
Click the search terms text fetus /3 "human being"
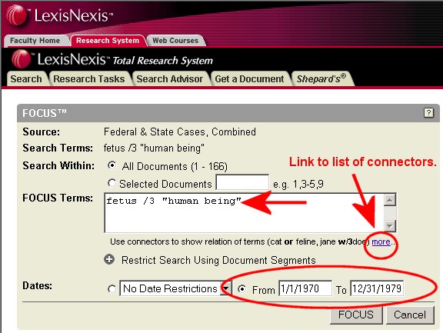pos(154,148)
